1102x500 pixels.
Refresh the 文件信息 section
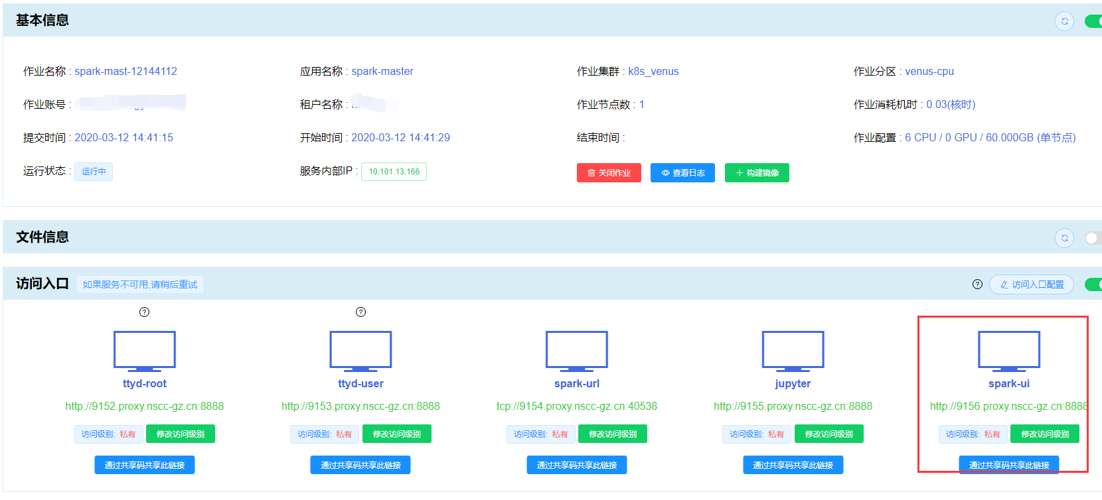pyautogui.click(x=1064, y=237)
